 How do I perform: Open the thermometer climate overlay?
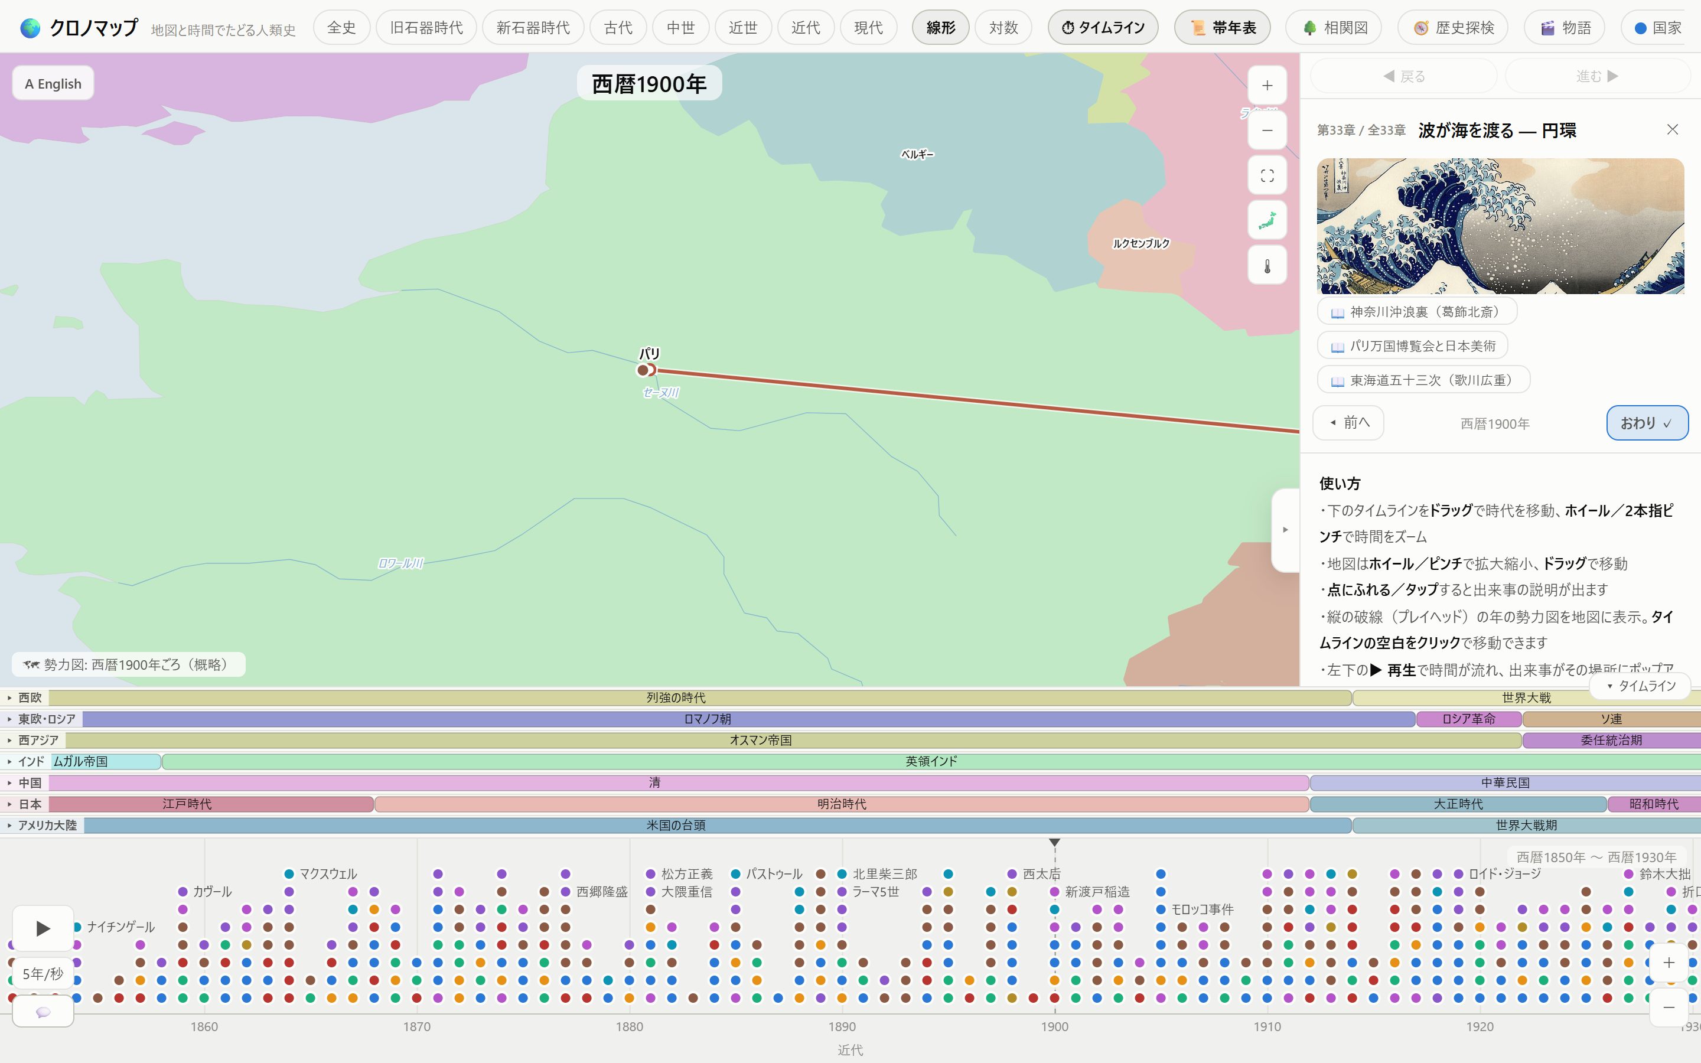[1267, 266]
